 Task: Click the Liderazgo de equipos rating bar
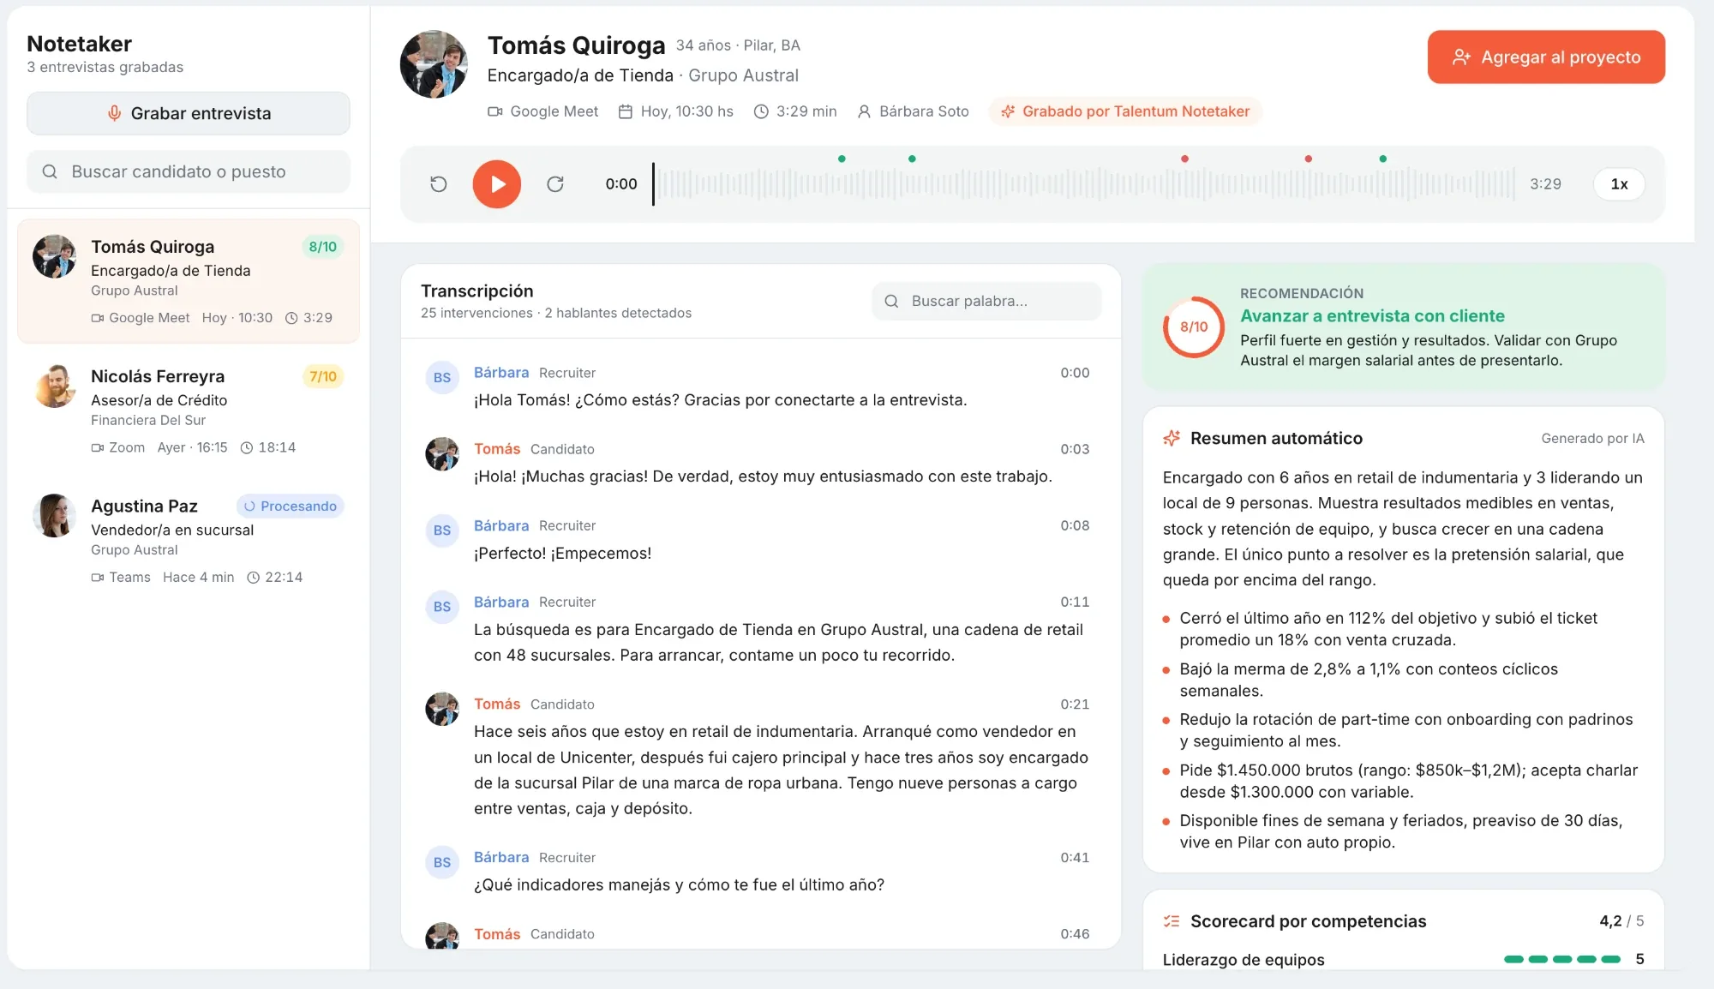click(x=1562, y=959)
